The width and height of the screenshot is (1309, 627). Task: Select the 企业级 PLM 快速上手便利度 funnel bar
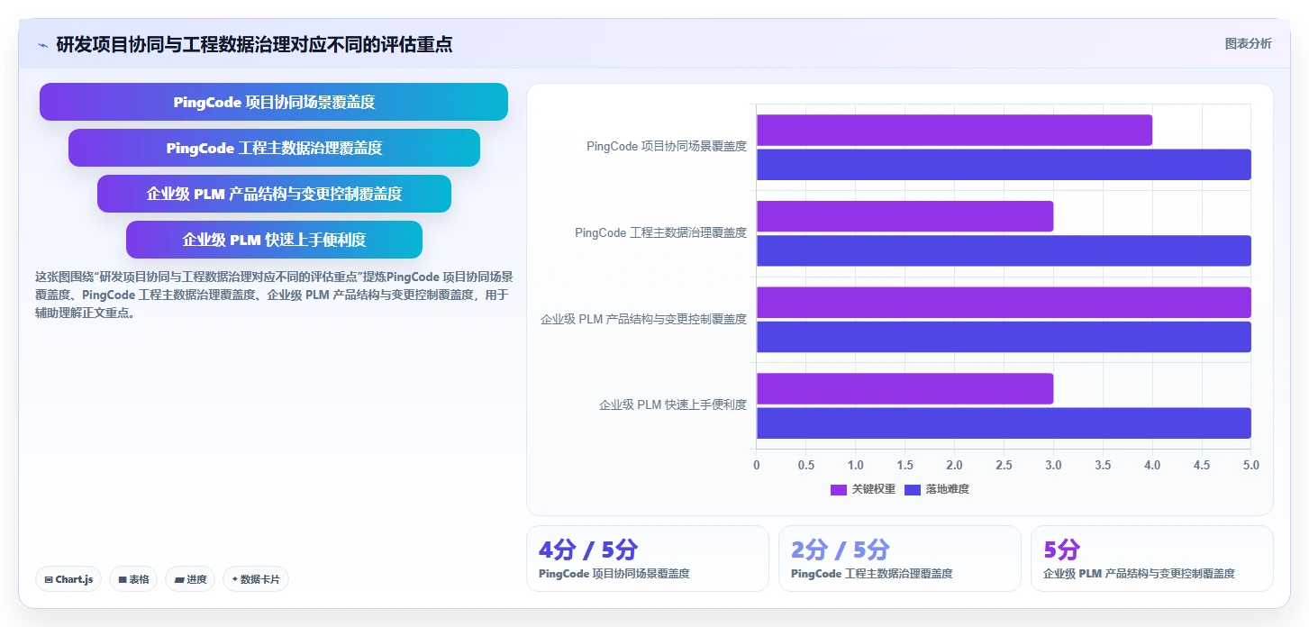274,240
